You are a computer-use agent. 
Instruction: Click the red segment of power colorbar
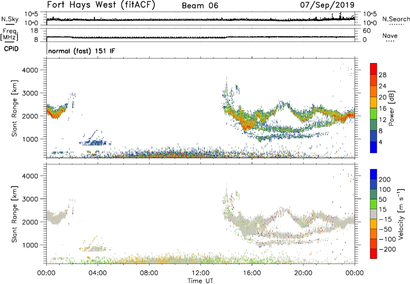tap(374, 69)
